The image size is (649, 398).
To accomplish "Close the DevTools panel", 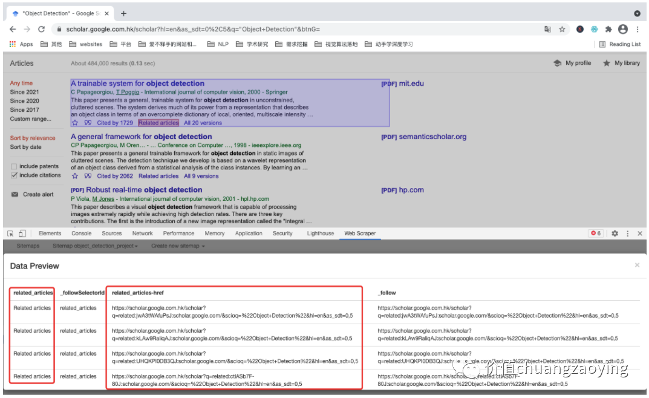I will tap(640, 233).
